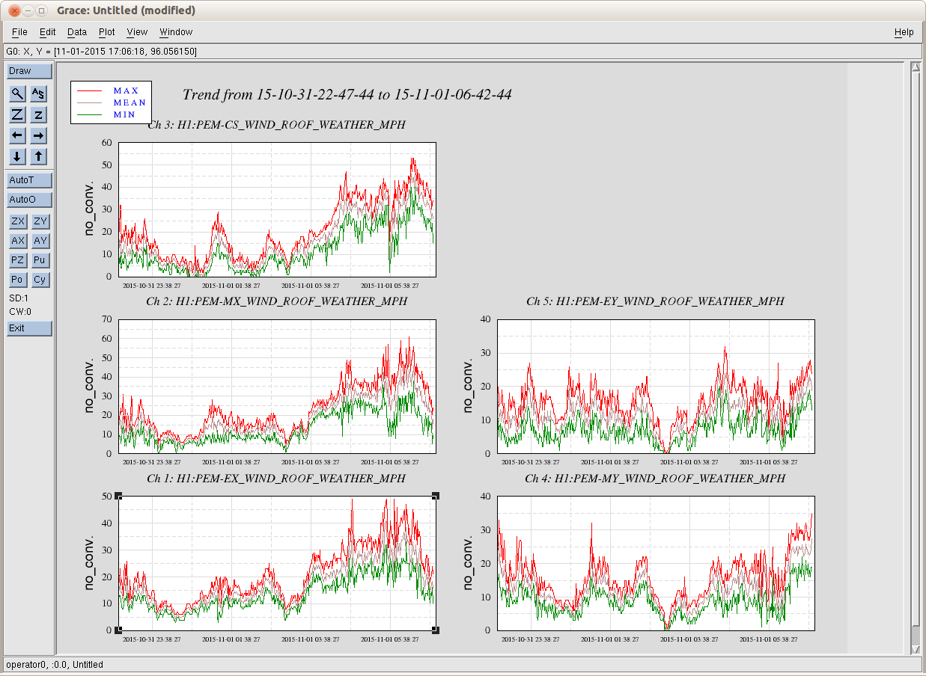Click the AX autoscale X button
The image size is (926, 676).
18,241
